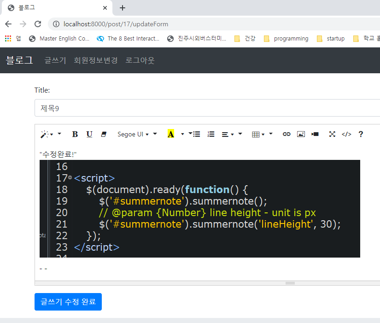Screen dimensions: 380x323
Task: Insert an ordered numbered list
Action: click(211, 134)
